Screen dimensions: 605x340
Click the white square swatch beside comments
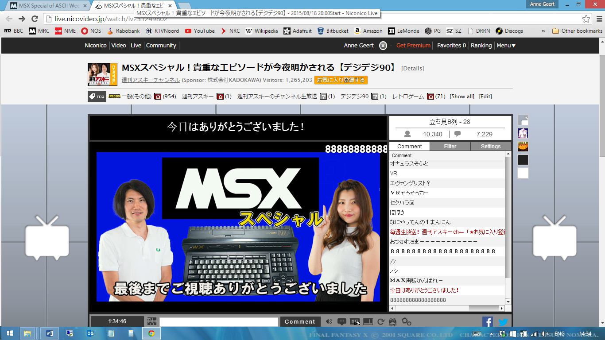523,173
